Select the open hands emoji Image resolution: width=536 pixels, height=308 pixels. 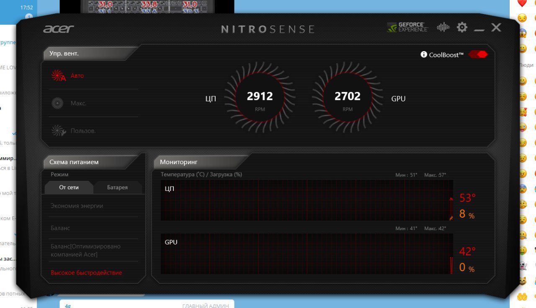pyautogui.click(x=522, y=296)
